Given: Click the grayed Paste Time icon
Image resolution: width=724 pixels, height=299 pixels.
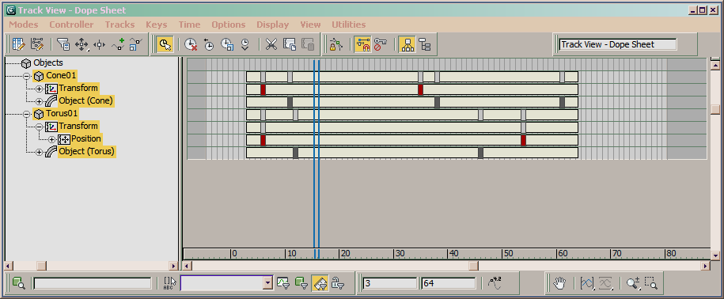Looking at the screenshot, I should [308, 45].
